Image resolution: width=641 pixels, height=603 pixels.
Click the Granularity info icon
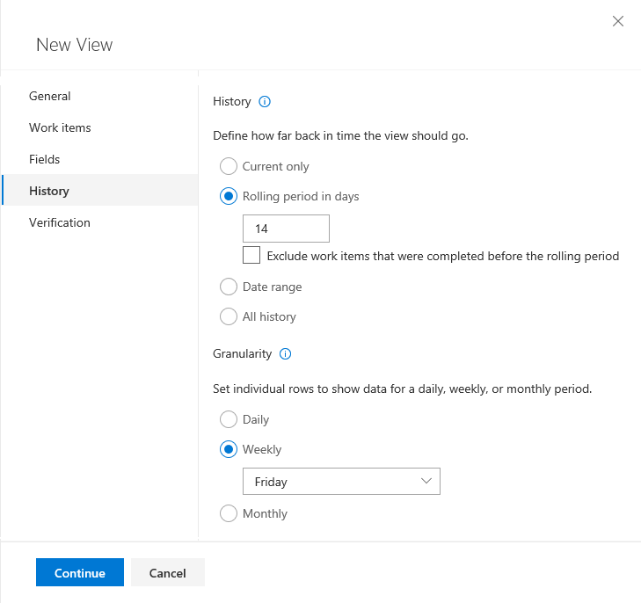click(285, 353)
